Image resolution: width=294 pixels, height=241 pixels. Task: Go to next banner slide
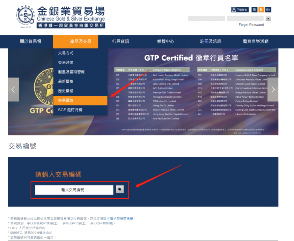click(x=273, y=89)
